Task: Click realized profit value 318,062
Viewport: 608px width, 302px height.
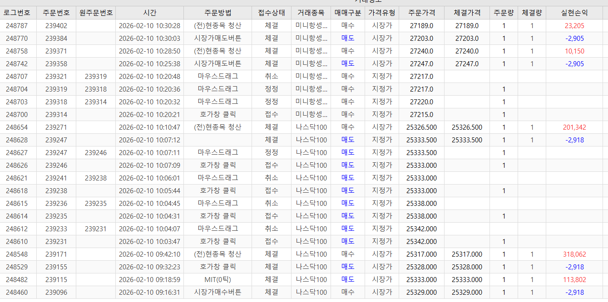Action: 574,254
